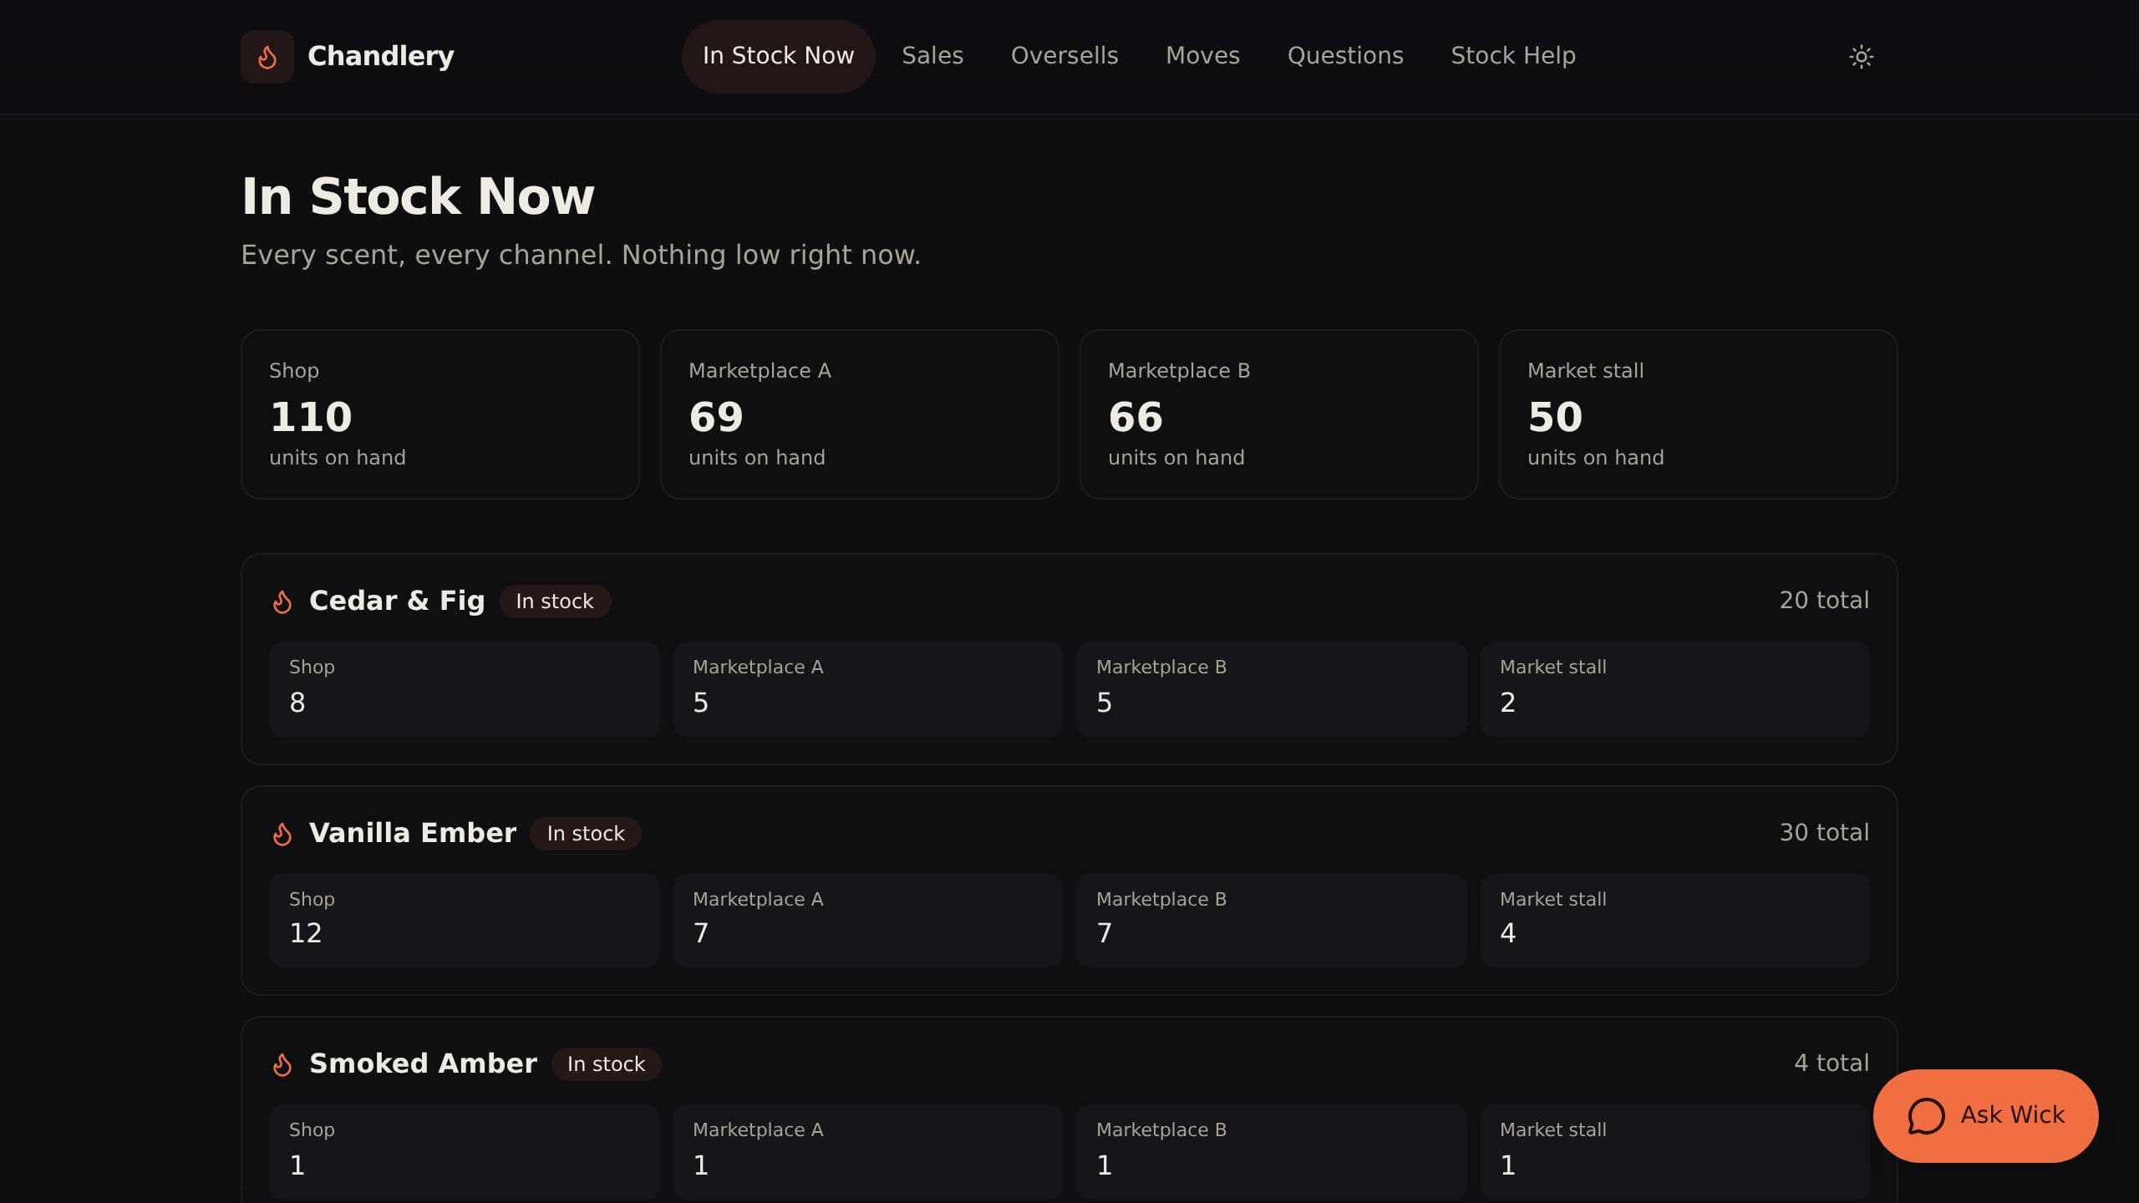Click Vanilla Ember Shop cell showing 12
The width and height of the screenshot is (2139, 1203).
pos(464,921)
